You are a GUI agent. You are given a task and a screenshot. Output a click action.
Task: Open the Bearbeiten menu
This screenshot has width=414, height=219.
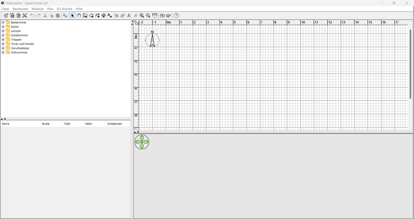coord(20,9)
